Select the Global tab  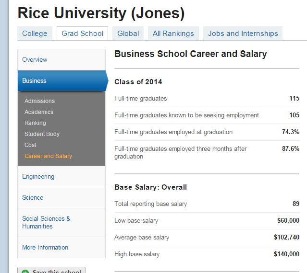[x=128, y=34]
